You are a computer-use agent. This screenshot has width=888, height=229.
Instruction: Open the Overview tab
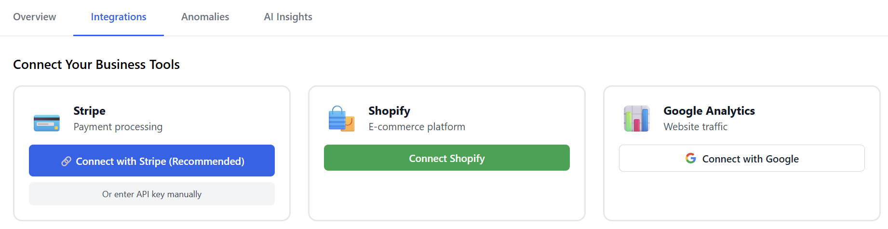pyautogui.click(x=35, y=17)
